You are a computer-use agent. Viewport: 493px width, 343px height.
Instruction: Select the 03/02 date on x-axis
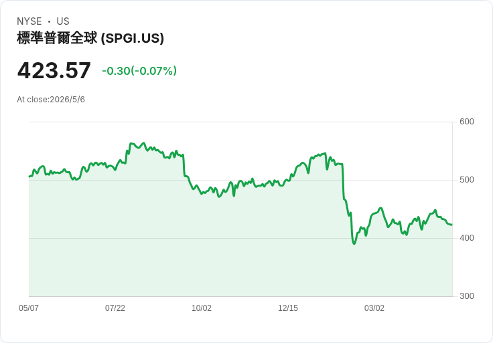(374, 308)
